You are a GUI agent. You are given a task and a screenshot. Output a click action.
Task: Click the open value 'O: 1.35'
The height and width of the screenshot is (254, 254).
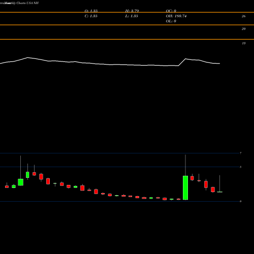tap(91, 11)
